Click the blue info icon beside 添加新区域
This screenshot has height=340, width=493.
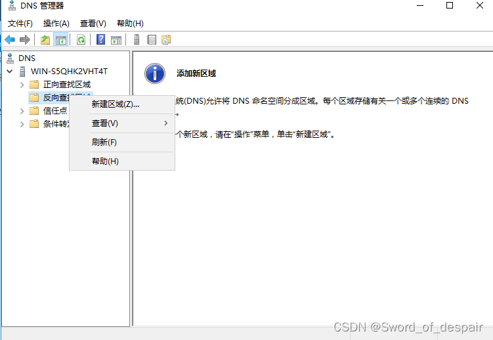(x=155, y=74)
